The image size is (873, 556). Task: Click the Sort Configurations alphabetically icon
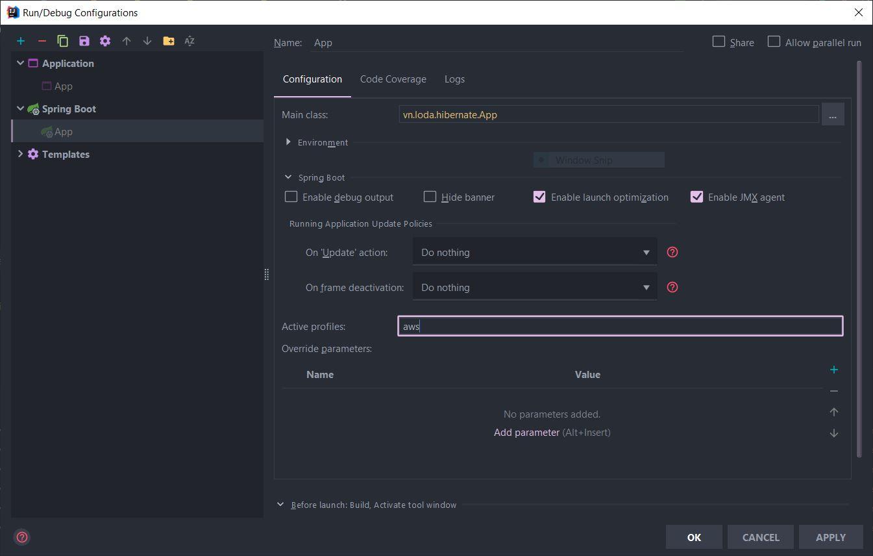tap(190, 41)
